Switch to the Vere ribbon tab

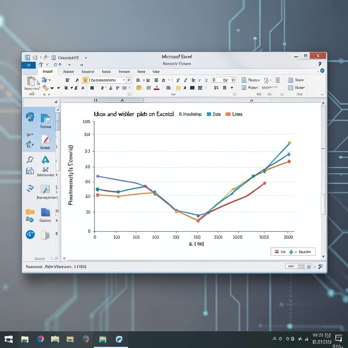[x=141, y=72]
